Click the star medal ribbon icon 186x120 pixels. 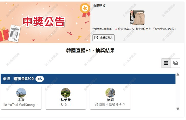[85, 10]
